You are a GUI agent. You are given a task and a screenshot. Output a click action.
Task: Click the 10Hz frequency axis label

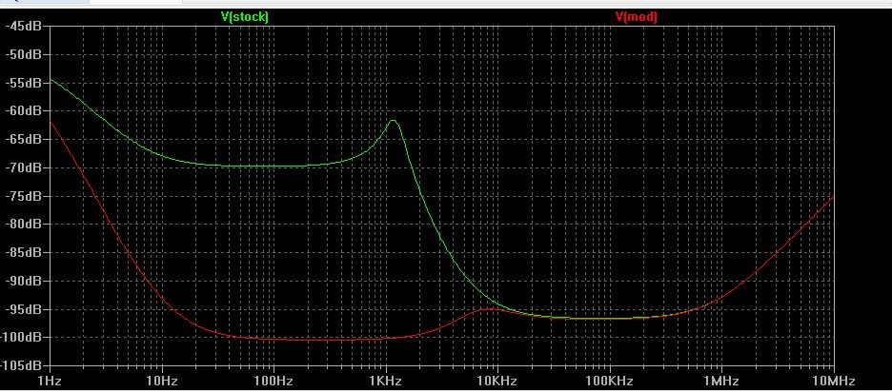coord(161,381)
